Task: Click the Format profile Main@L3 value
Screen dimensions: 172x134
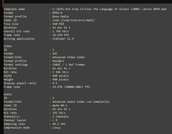Action: pos(58,61)
